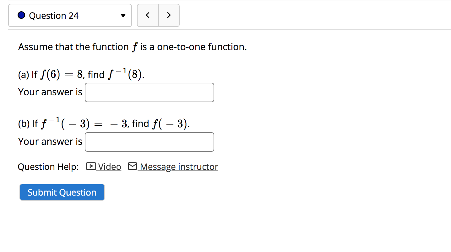The image size is (451, 252).
Task: Click inside the answer box for part (b)
Action: tap(149, 142)
